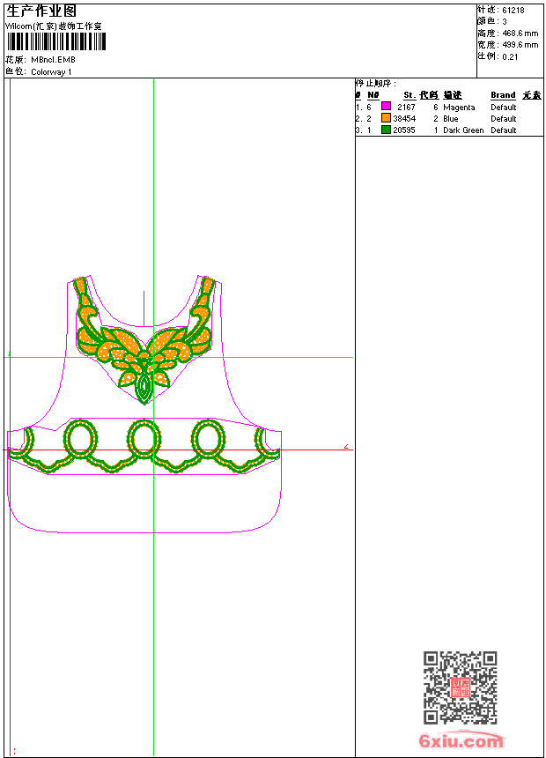The height and width of the screenshot is (758, 546).
Task: Click the QR code image
Action: pos(461,687)
